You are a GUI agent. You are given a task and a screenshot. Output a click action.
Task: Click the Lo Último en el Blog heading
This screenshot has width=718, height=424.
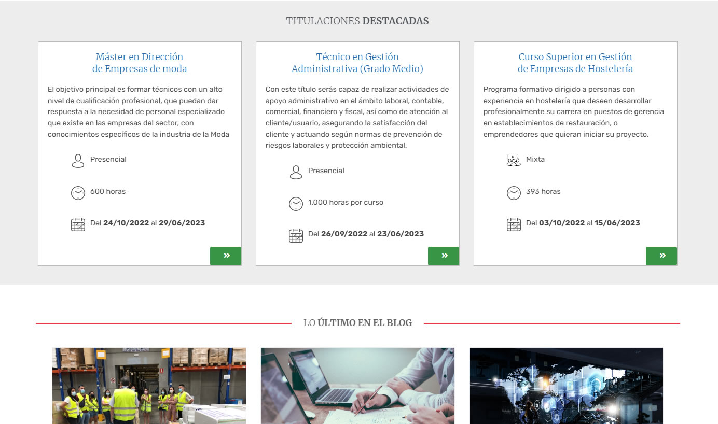[x=357, y=323]
